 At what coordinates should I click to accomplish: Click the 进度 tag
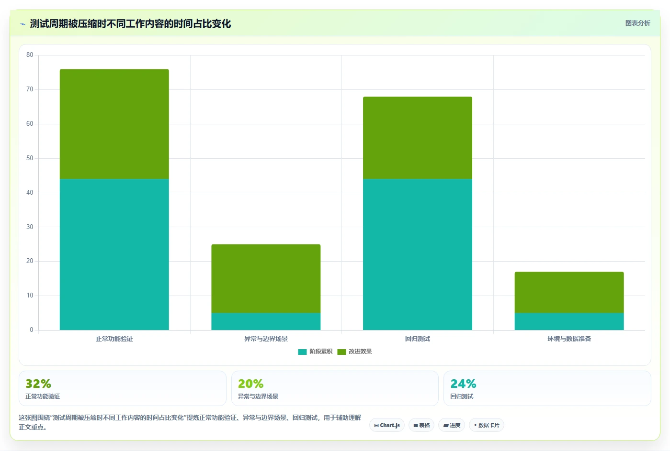[x=452, y=425]
